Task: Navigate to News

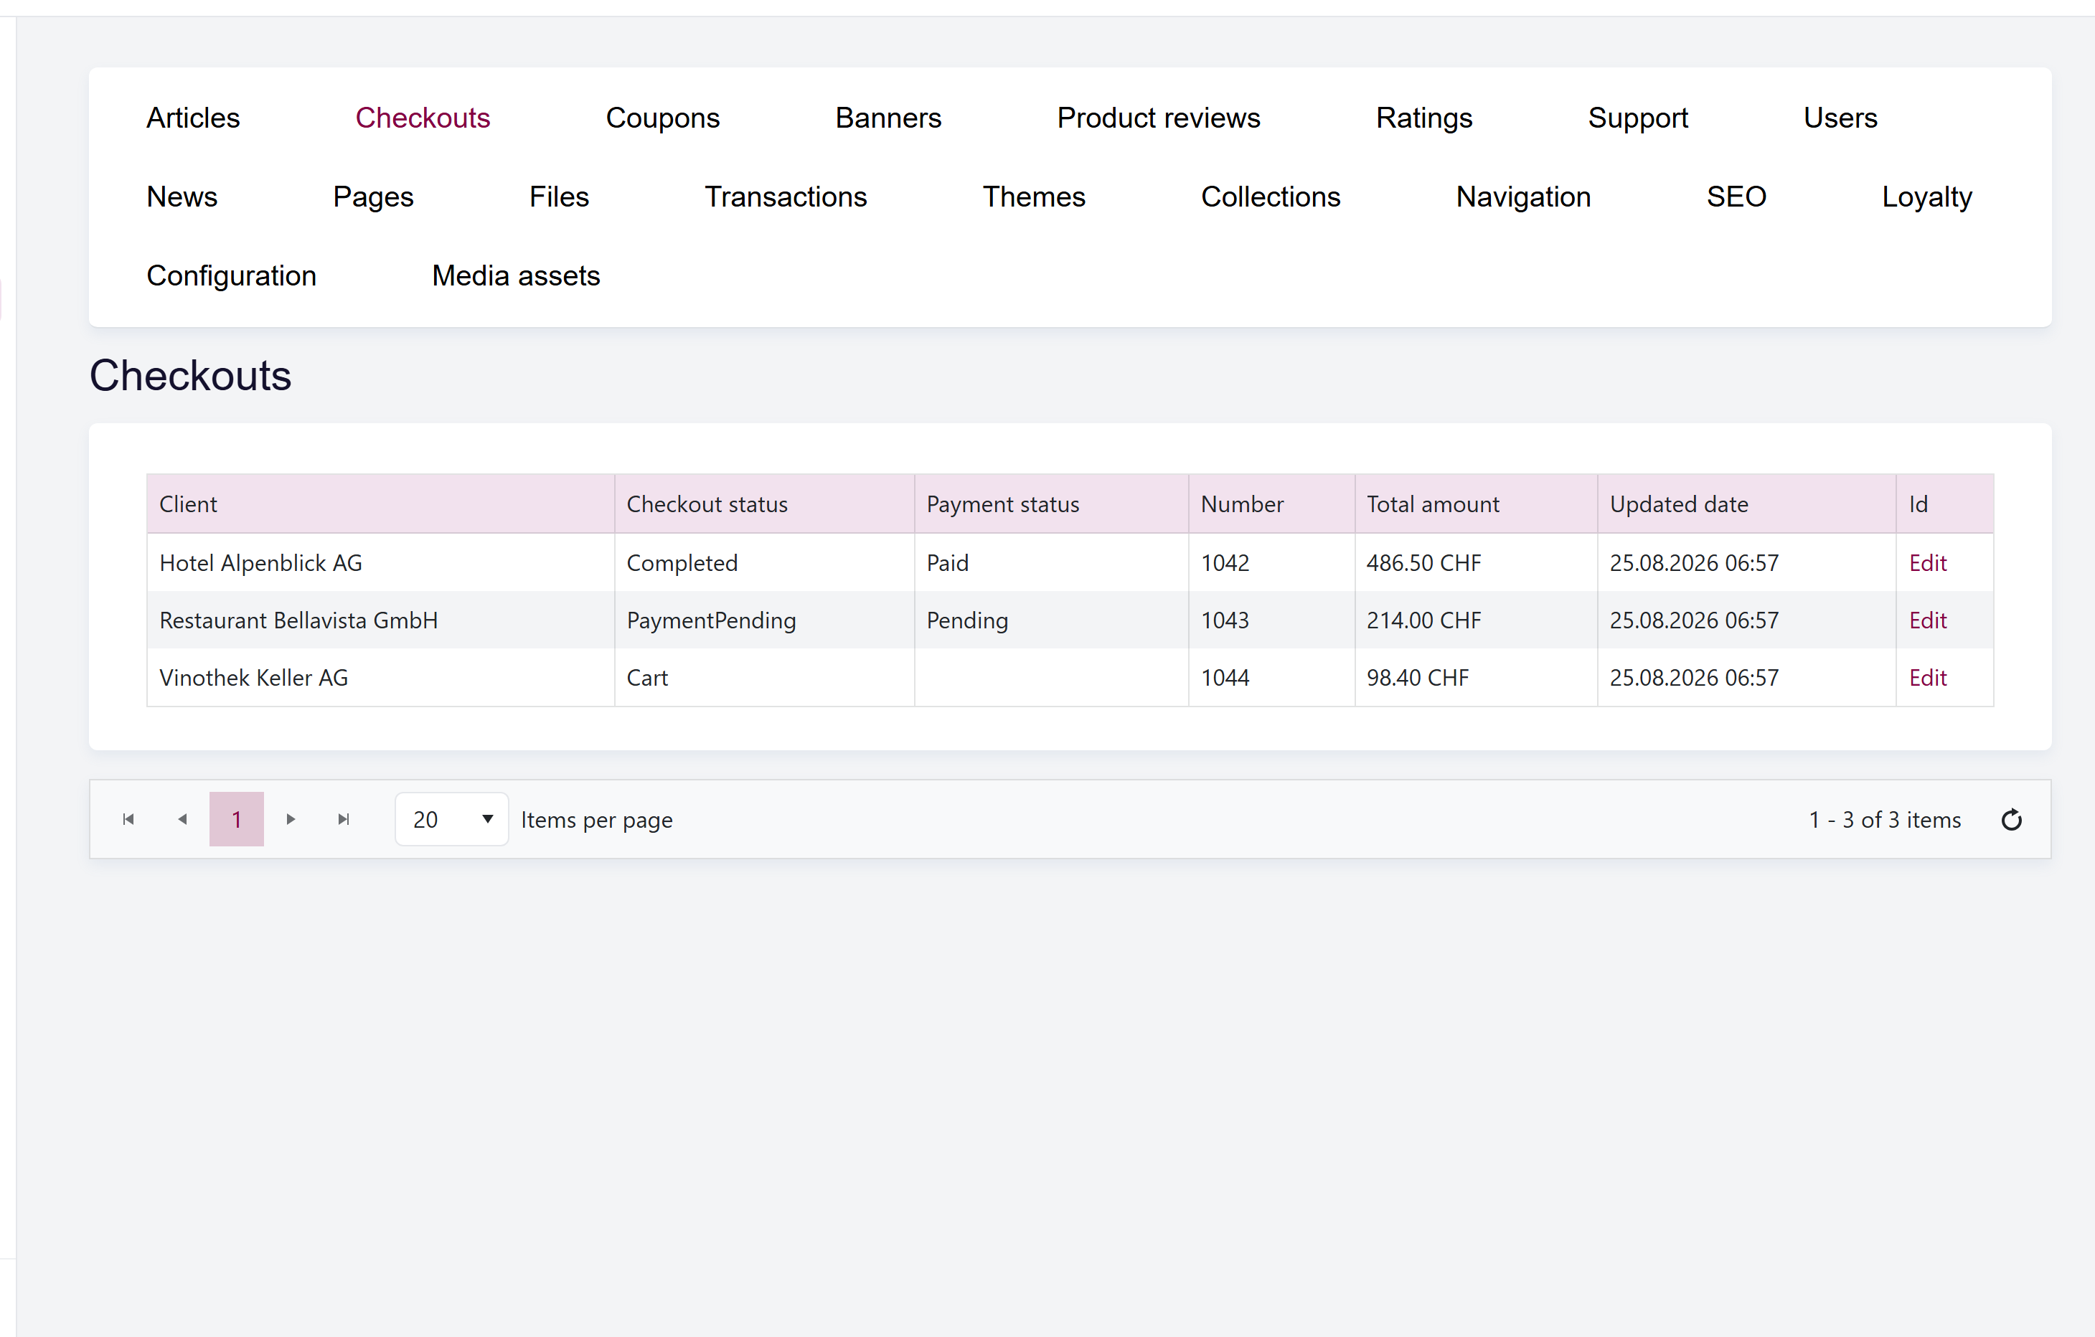Action: point(182,197)
